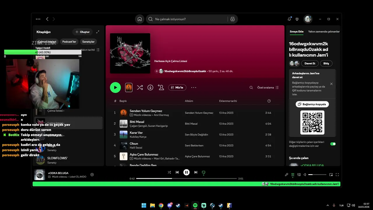Switch to the Sıraya Ekle tab

click(297, 32)
